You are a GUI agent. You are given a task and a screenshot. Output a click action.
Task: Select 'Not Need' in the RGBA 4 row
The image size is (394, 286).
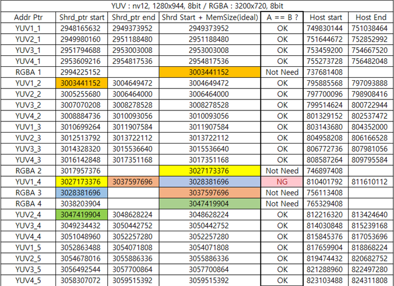[282, 204]
